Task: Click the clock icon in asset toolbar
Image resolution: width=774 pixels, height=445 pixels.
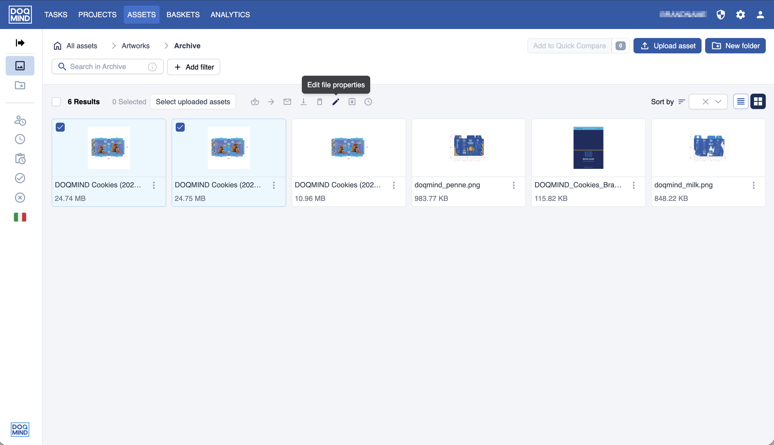Action: 368,102
